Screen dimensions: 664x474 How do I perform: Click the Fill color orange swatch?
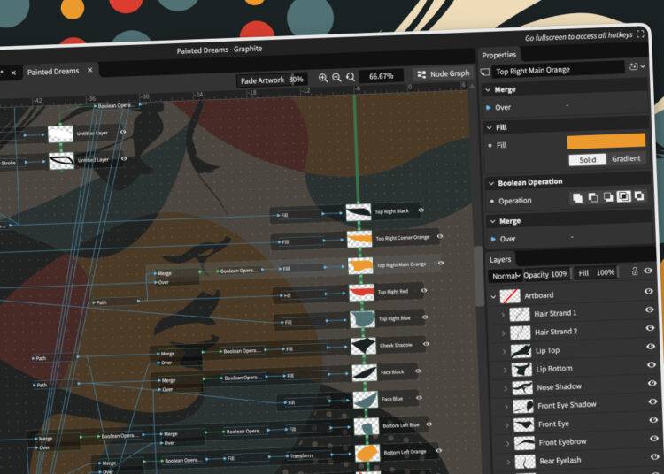[x=606, y=141]
